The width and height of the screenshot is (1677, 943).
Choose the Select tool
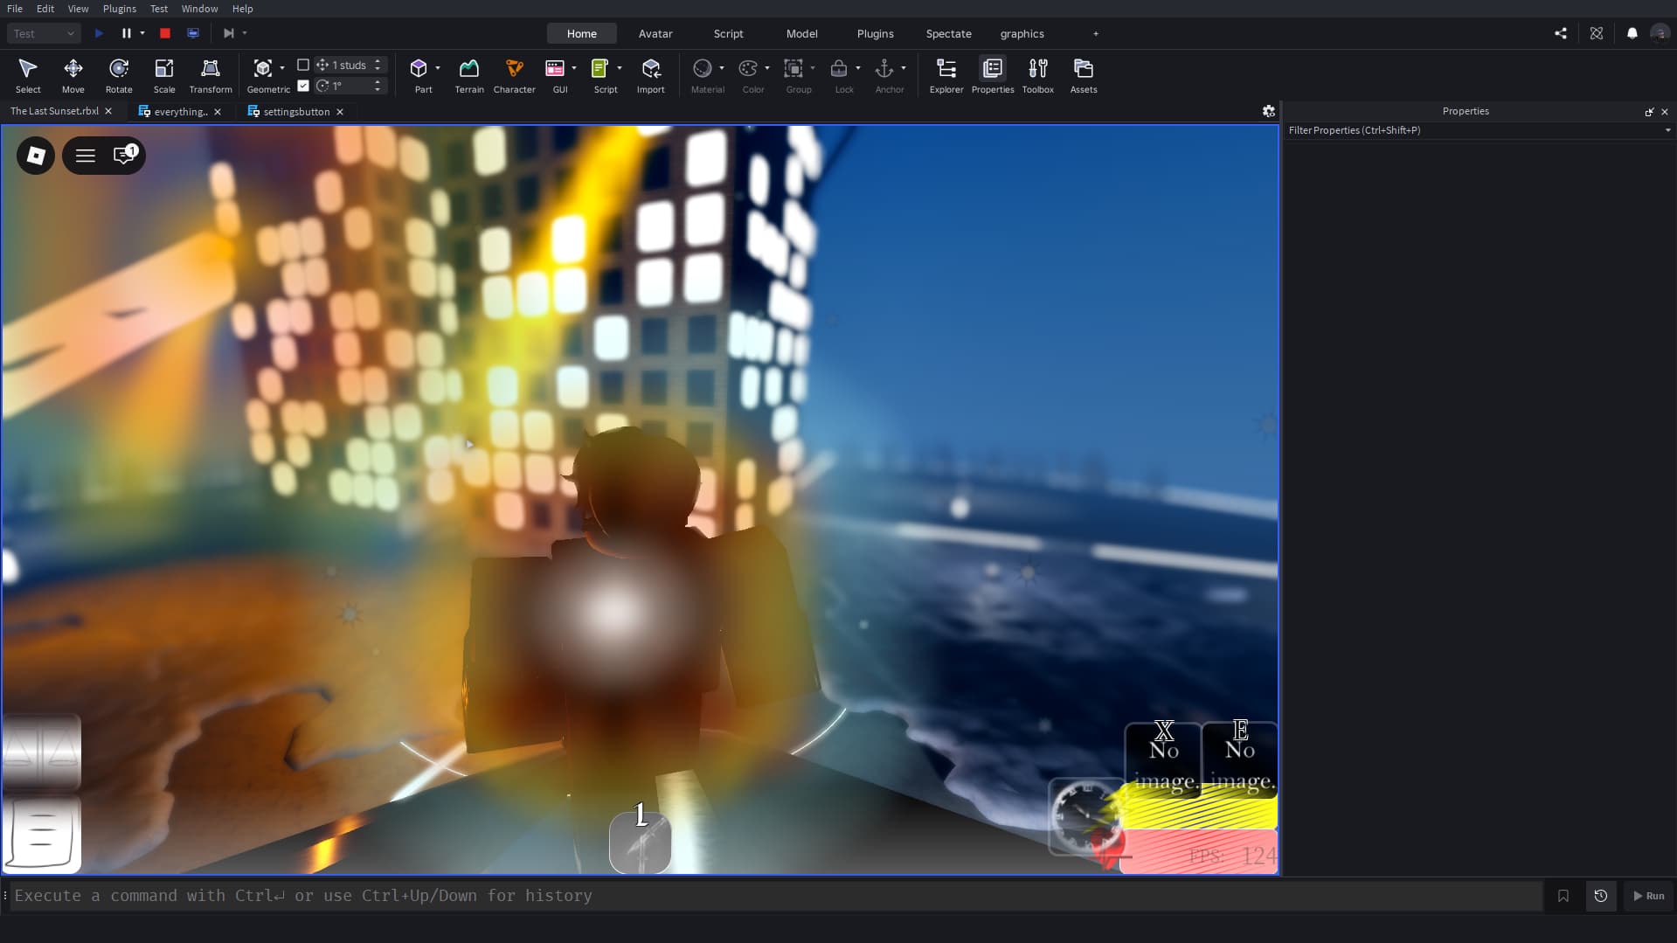pyautogui.click(x=28, y=75)
